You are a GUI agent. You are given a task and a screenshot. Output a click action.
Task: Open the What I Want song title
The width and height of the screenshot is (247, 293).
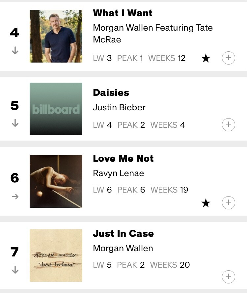123,13
